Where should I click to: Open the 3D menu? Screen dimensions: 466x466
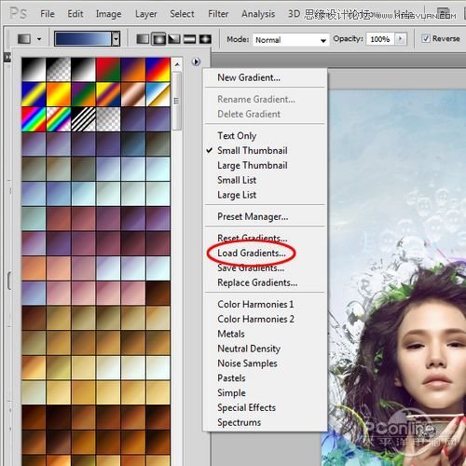coord(294,14)
